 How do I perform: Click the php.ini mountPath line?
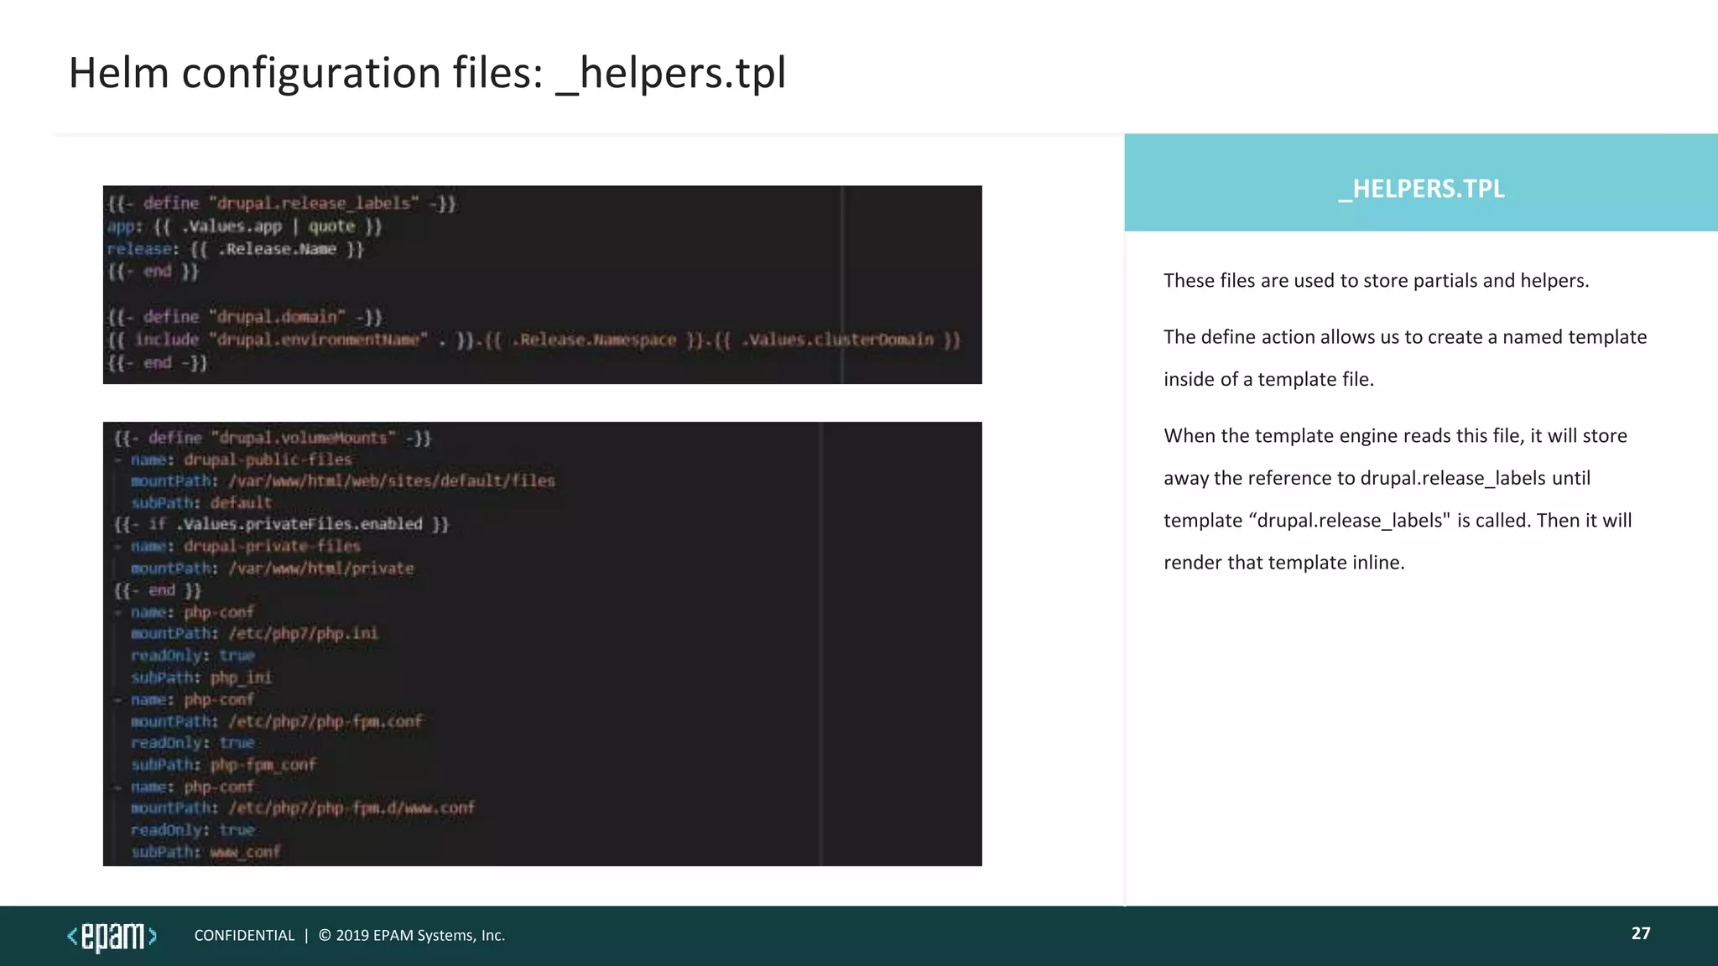coord(254,634)
